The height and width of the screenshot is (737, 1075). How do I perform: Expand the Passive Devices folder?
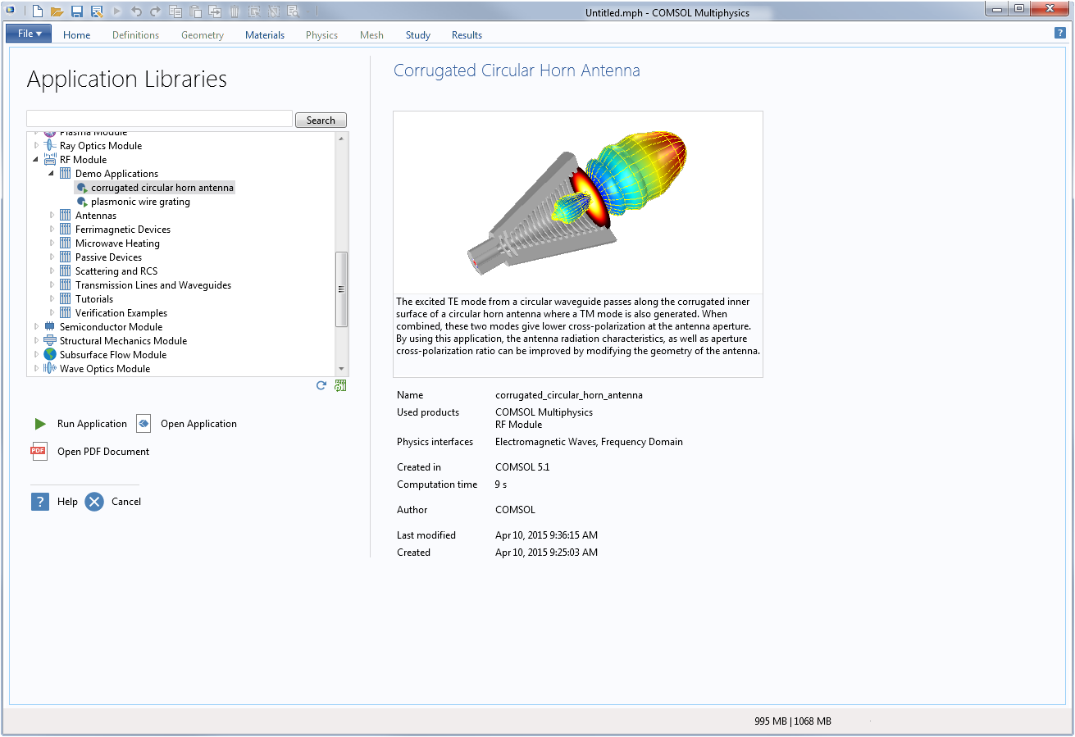point(52,257)
